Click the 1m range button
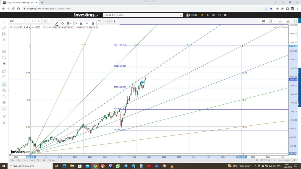 32,160
